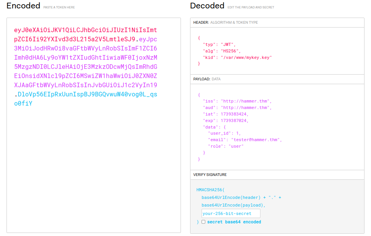Screen dimensions: 371x236
Task: Click the your-256-bit-secret input field
Action: coord(231,213)
